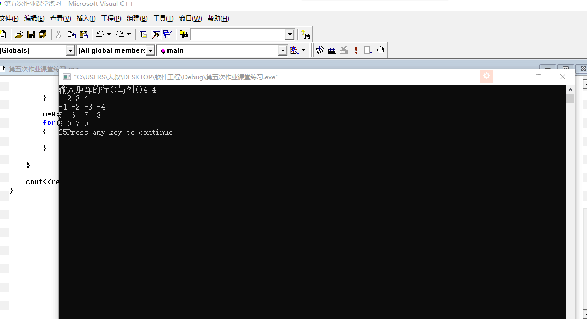
Task: Toggle the Output window icon
Action: click(x=156, y=34)
